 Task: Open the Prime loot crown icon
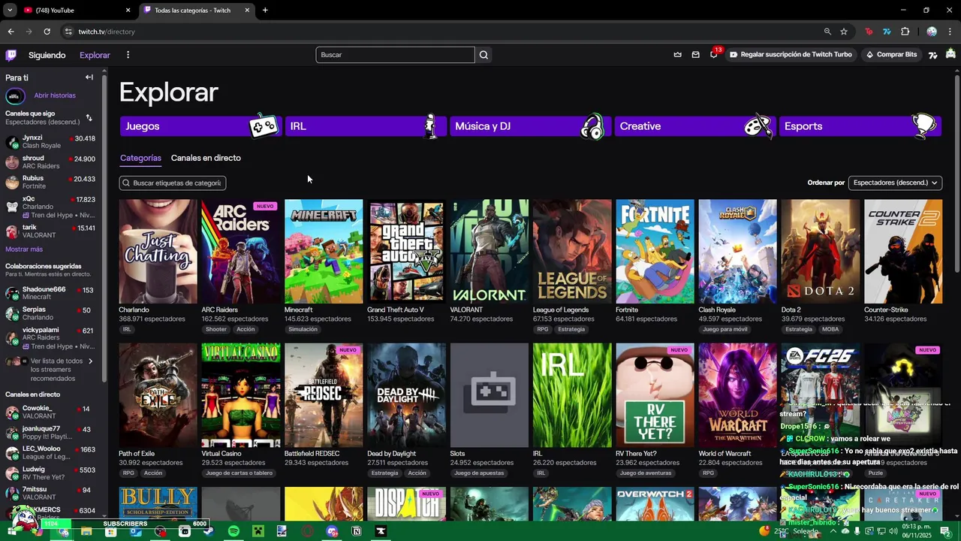[x=677, y=55]
